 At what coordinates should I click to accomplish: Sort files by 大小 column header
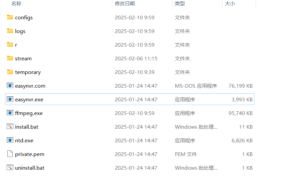pos(230,3)
